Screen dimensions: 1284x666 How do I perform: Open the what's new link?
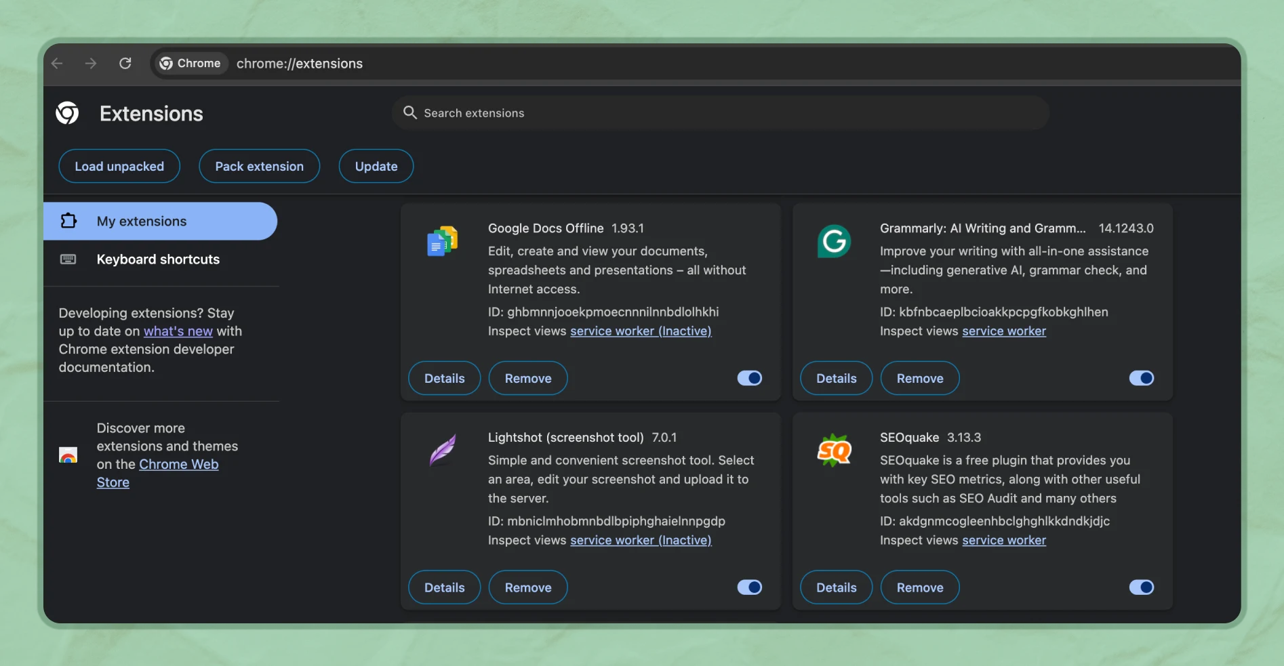point(178,331)
